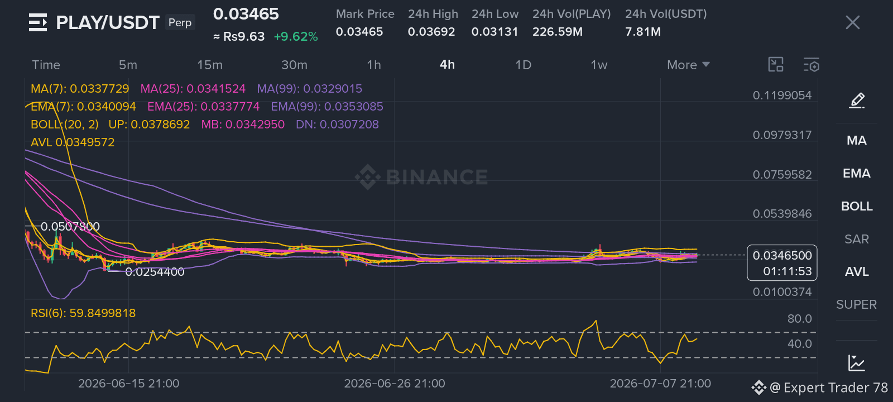Click the 2026-07-07 21:00 date label

click(x=660, y=384)
